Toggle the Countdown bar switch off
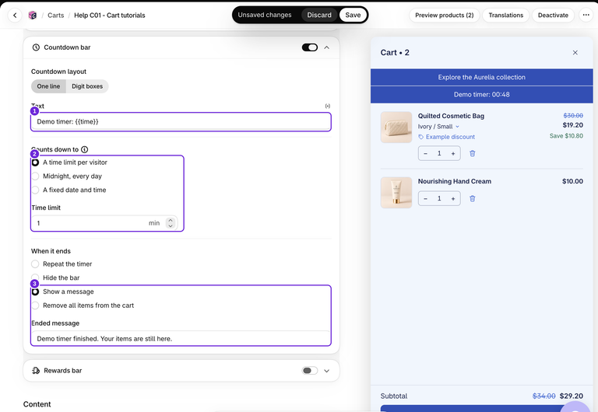The height and width of the screenshot is (412, 598). point(310,47)
